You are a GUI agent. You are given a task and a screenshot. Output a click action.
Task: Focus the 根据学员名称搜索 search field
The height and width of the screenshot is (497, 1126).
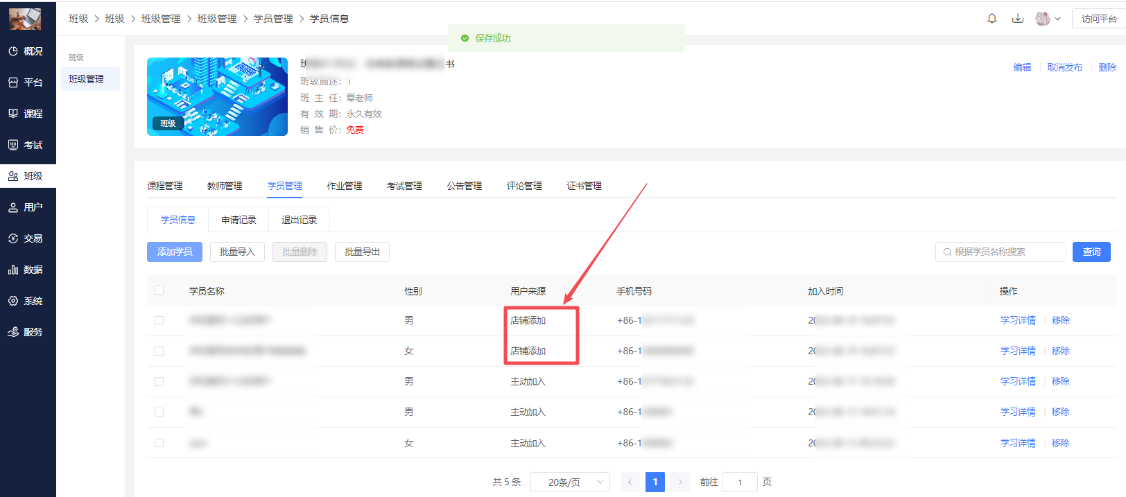pos(1001,252)
